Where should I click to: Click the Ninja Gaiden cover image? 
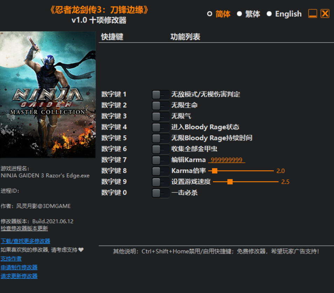click(48, 95)
